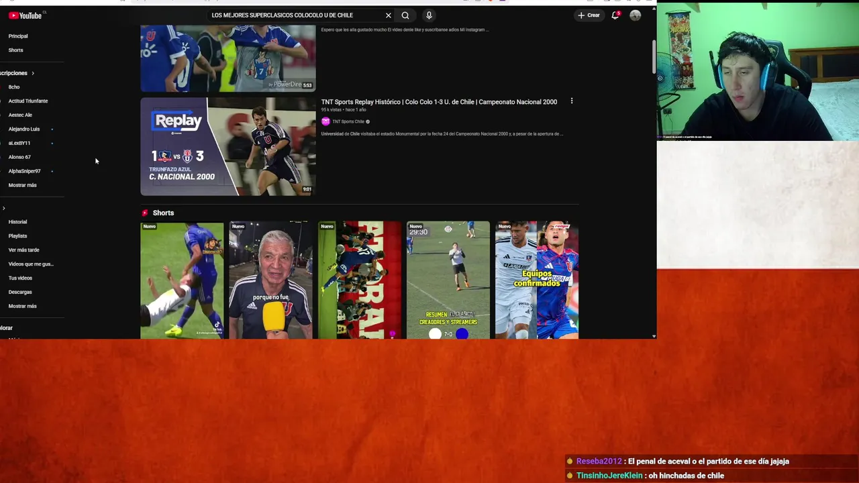This screenshot has width=859, height=483.
Task: Open the short 'Equipos confirmados'
Action: pyautogui.click(x=537, y=280)
